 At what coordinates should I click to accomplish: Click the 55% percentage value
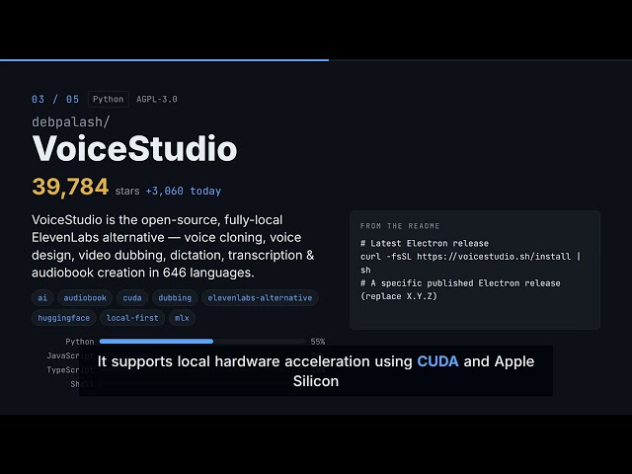point(318,342)
